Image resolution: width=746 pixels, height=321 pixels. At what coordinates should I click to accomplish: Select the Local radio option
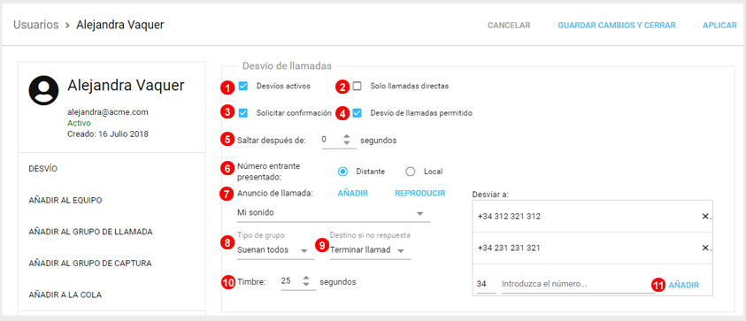coord(410,172)
